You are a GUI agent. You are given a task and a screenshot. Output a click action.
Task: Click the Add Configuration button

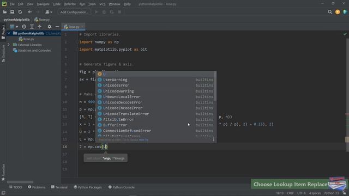point(74,12)
